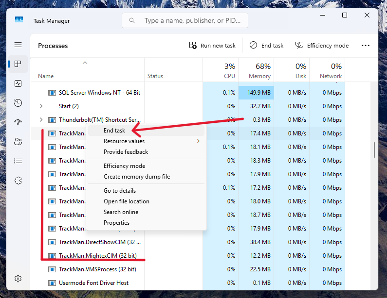Open the Services sidebar page
387x298 pixels.
click(x=18, y=181)
